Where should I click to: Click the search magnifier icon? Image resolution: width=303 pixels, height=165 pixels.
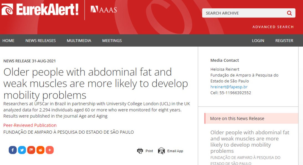[289, 13]
